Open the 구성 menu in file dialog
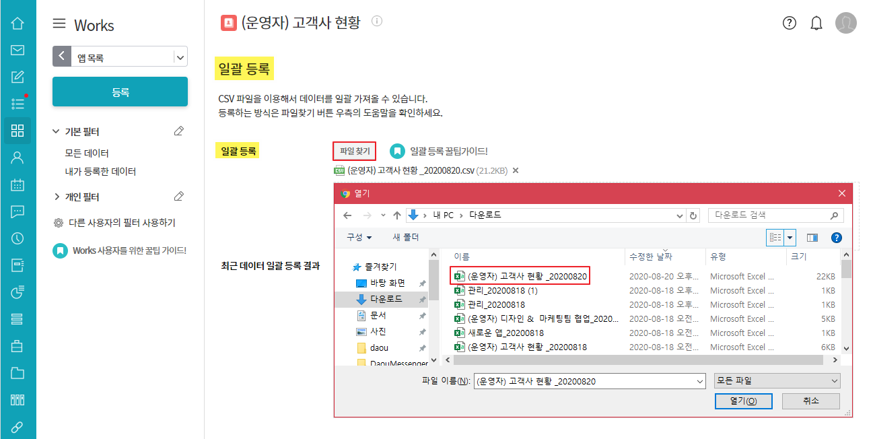Viewport: 873px width, 439px height. tap(359, 238)
